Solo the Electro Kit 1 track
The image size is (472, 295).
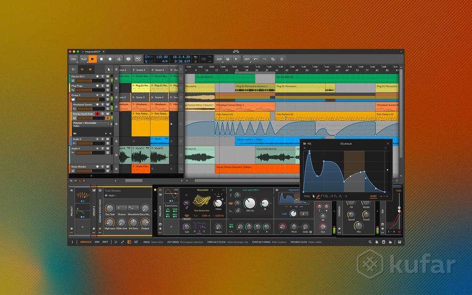pyautogui.click(x=102, y=76)
